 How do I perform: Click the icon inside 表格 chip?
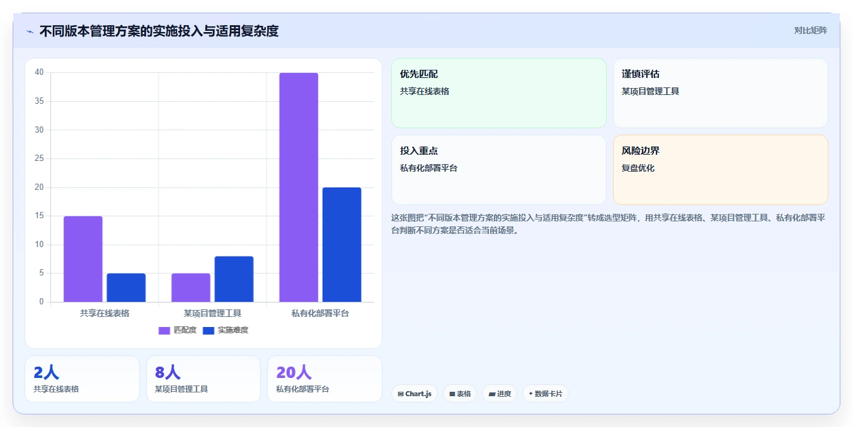click(x=452, y=394)
